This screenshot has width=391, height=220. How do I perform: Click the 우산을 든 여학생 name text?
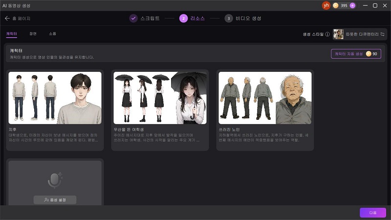(x=129, y=130)
